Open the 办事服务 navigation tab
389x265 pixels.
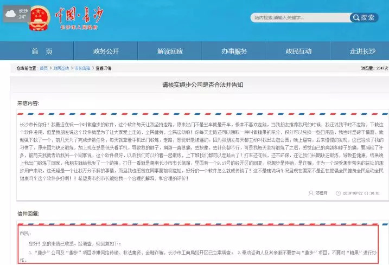[x=234, y=51]
